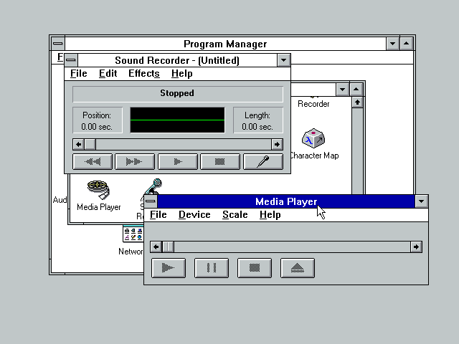The height and width of the screenshot is (344, 459).
Task: Open Program Manager control menu box
Action: (x=58, y=44)
